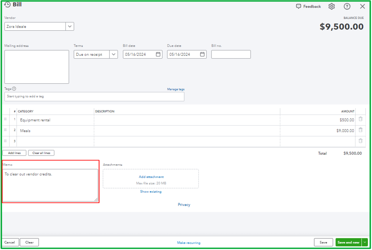Image resolution: width=372 pixels, height=250 pixels.
Task: Click the Tags help info icon
Action: (x=14, y=89)
